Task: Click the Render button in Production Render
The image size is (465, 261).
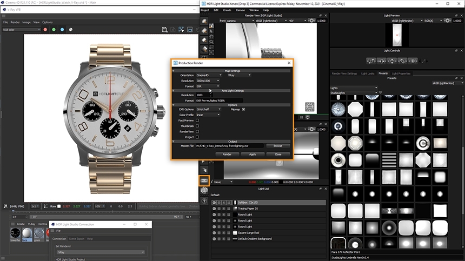Action: point(227,155)
